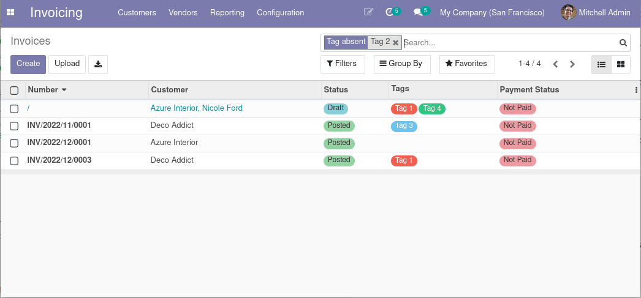This screenshot has height=298, width=641.
Task: Click Mitchell Admin avatar picture
Action: (x=568, y=13)
